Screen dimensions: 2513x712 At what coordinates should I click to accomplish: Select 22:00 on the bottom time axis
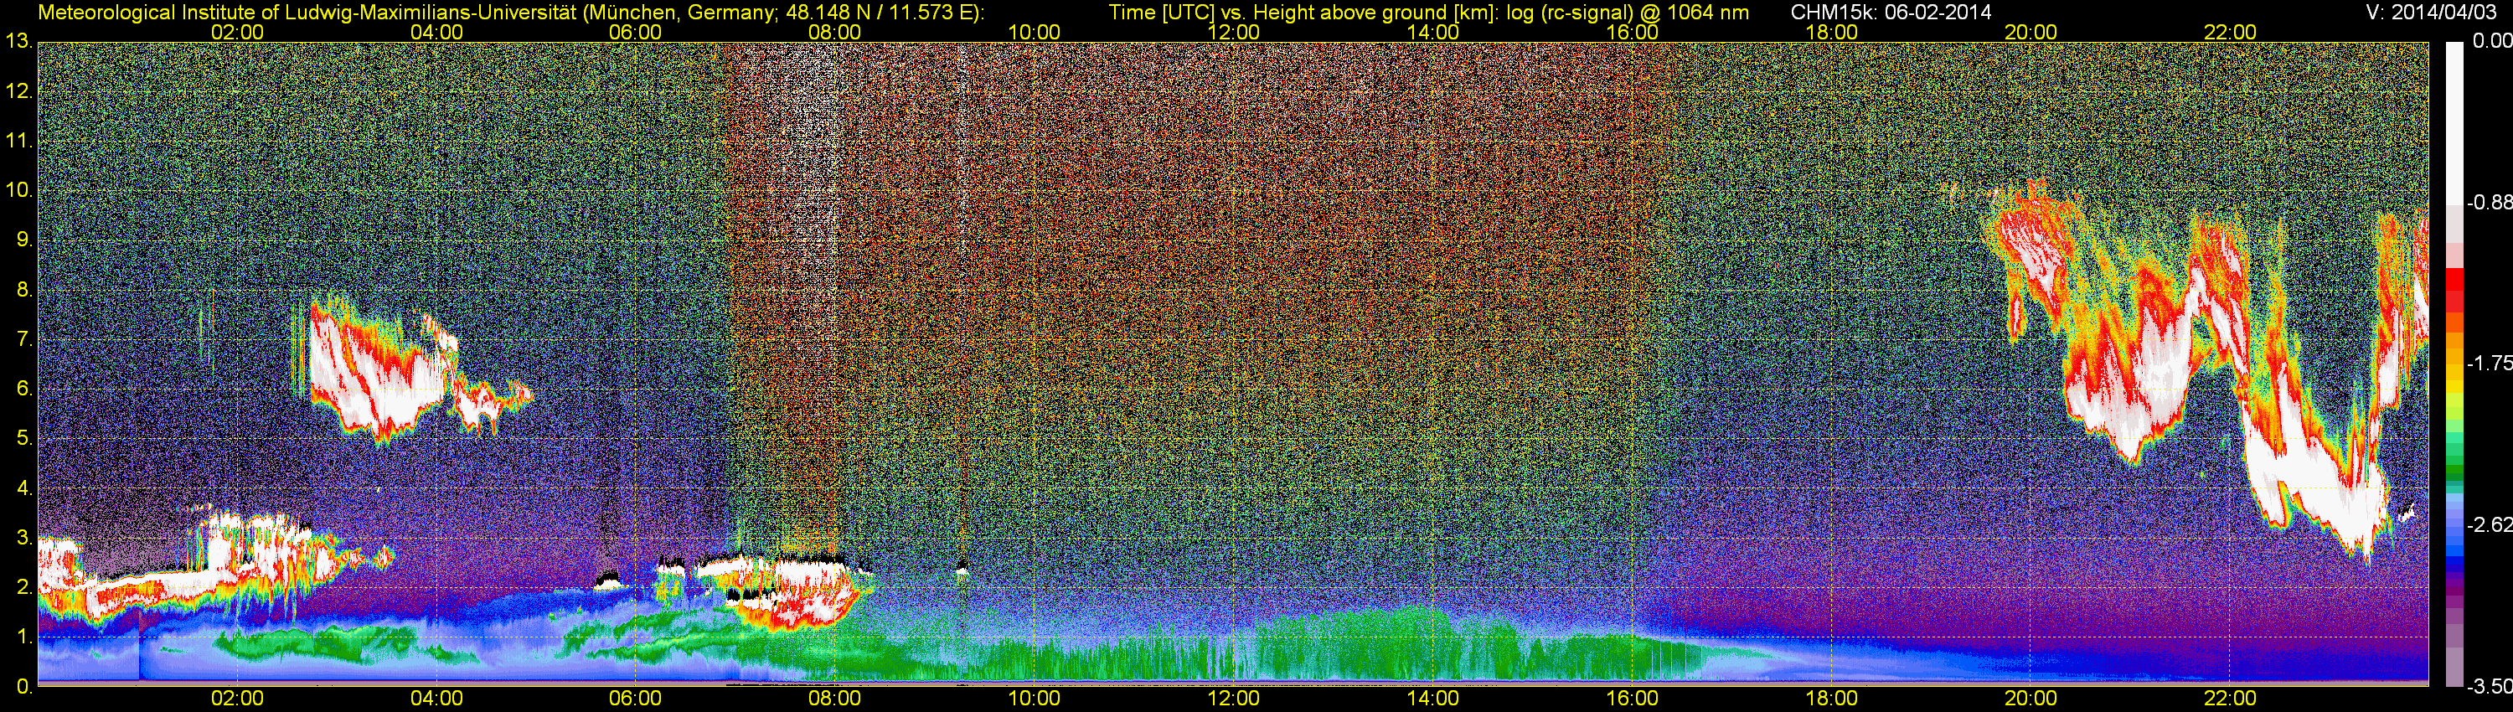click(x=2230, y=699)
